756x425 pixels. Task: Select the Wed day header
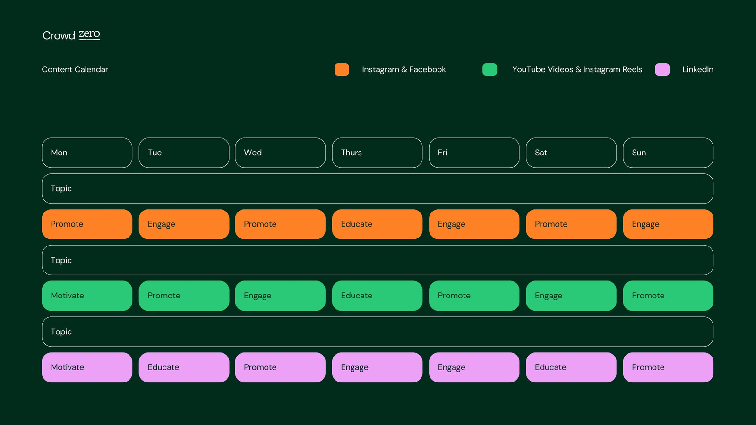tap(280, 153)
